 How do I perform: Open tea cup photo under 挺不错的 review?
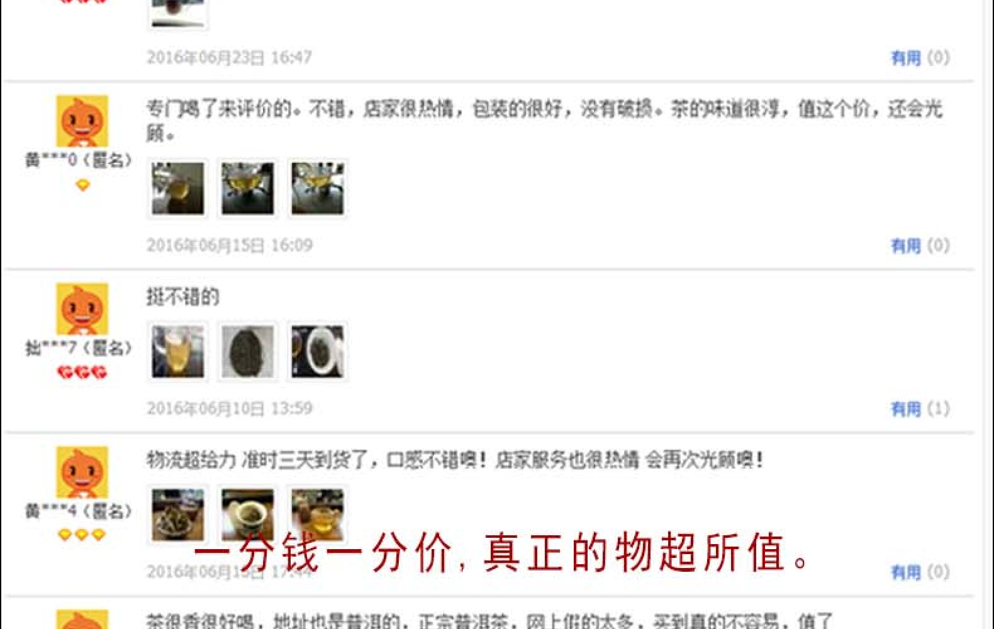pos(178,352)
